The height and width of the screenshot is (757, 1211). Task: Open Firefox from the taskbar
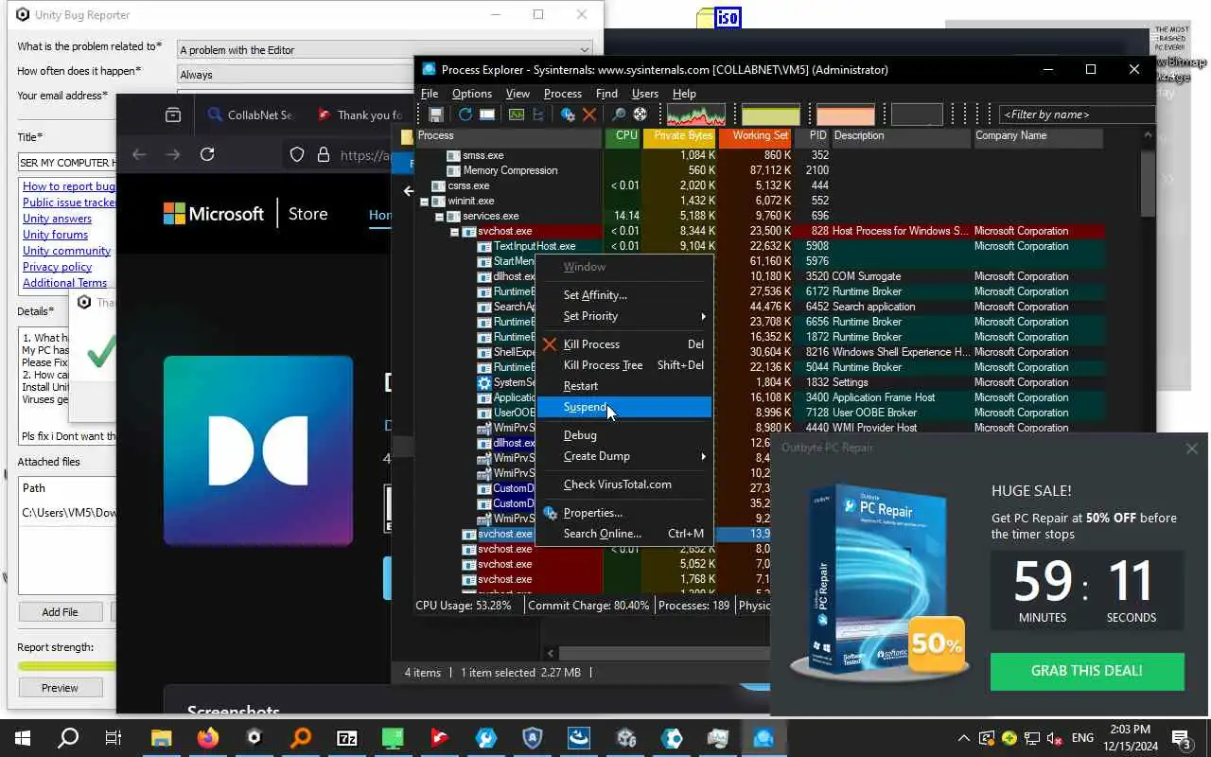coord(207,738)
